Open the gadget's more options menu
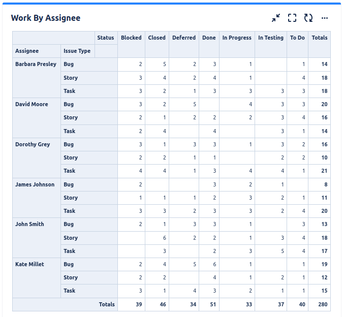This screenshot has width=344, height=317. pos(325,18)
